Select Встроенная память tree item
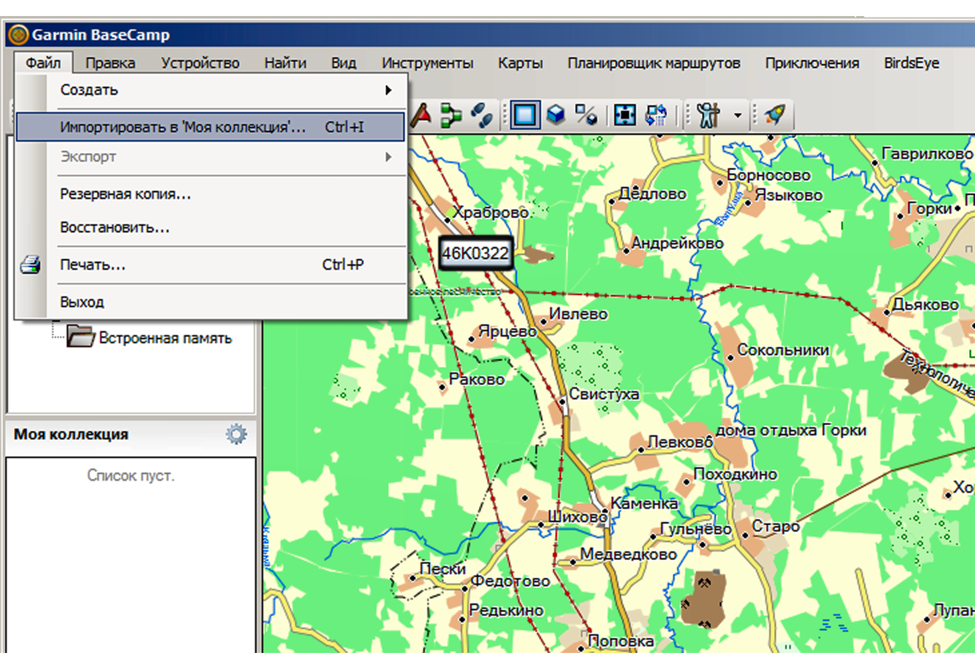 pos(165,338)
